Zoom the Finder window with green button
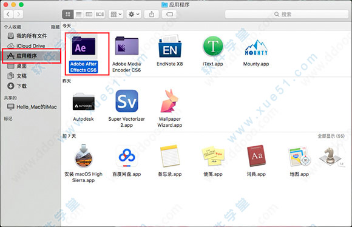Viewport: 352px width, 227px height. pyautogui.click(x=21, y=4)
